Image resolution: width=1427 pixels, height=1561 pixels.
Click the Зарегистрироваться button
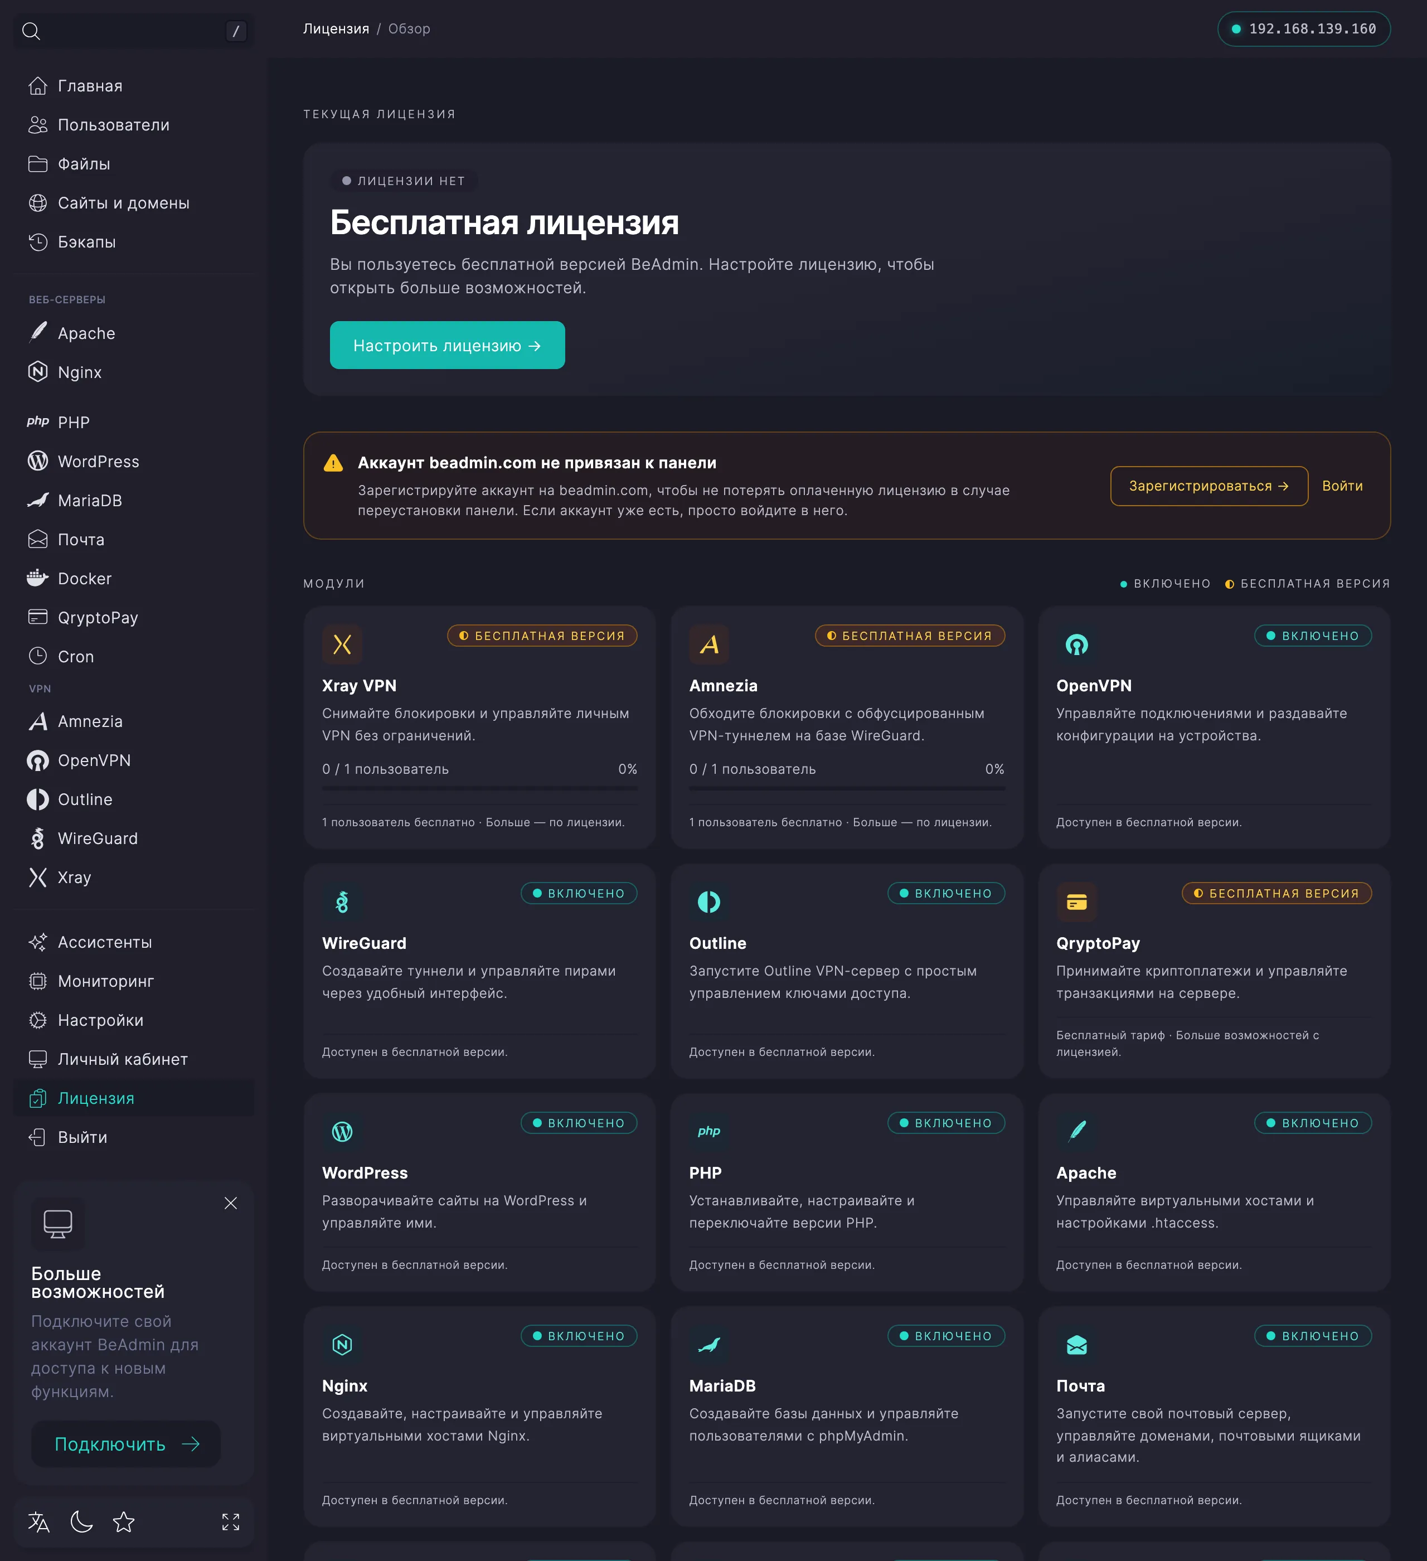tap(1208, 486)
